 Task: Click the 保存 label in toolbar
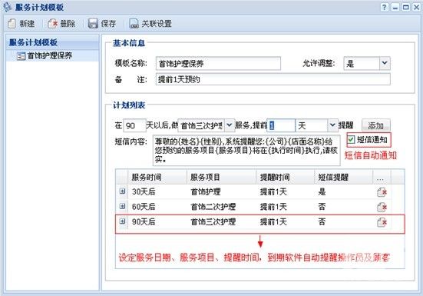(108, 24)
